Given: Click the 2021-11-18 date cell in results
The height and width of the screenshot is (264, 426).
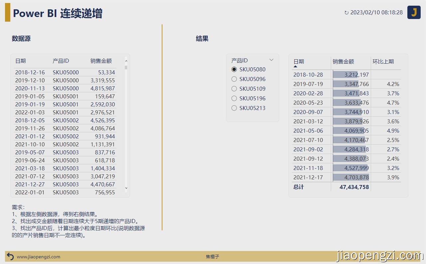Looking at the screenshot, I should pyautogui.click(x=308, y=168).
